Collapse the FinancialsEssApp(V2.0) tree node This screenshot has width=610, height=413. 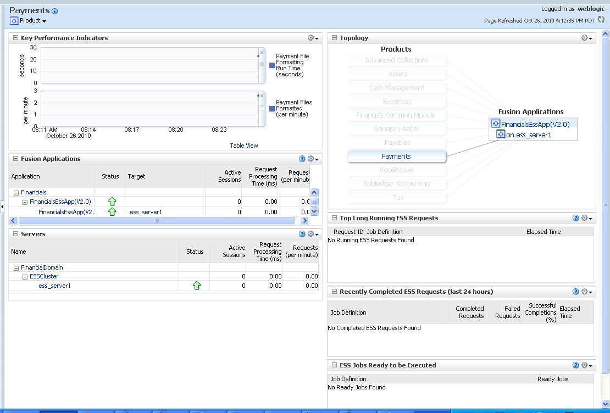pos(25,202)
